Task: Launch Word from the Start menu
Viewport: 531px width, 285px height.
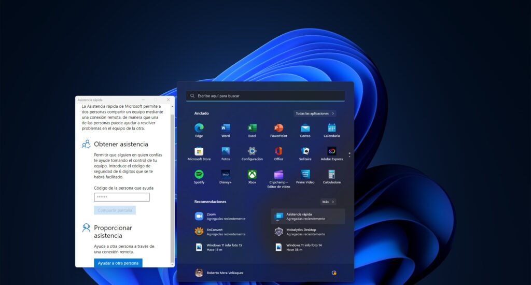Action: (x=226, y=130)
